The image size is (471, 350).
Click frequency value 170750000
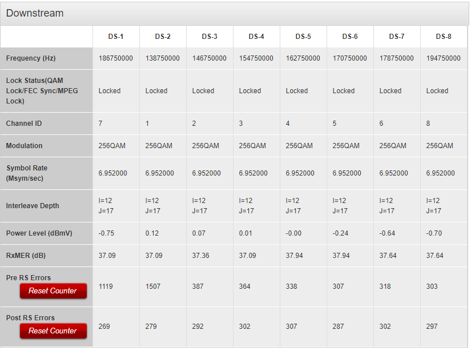coord(349,58)
